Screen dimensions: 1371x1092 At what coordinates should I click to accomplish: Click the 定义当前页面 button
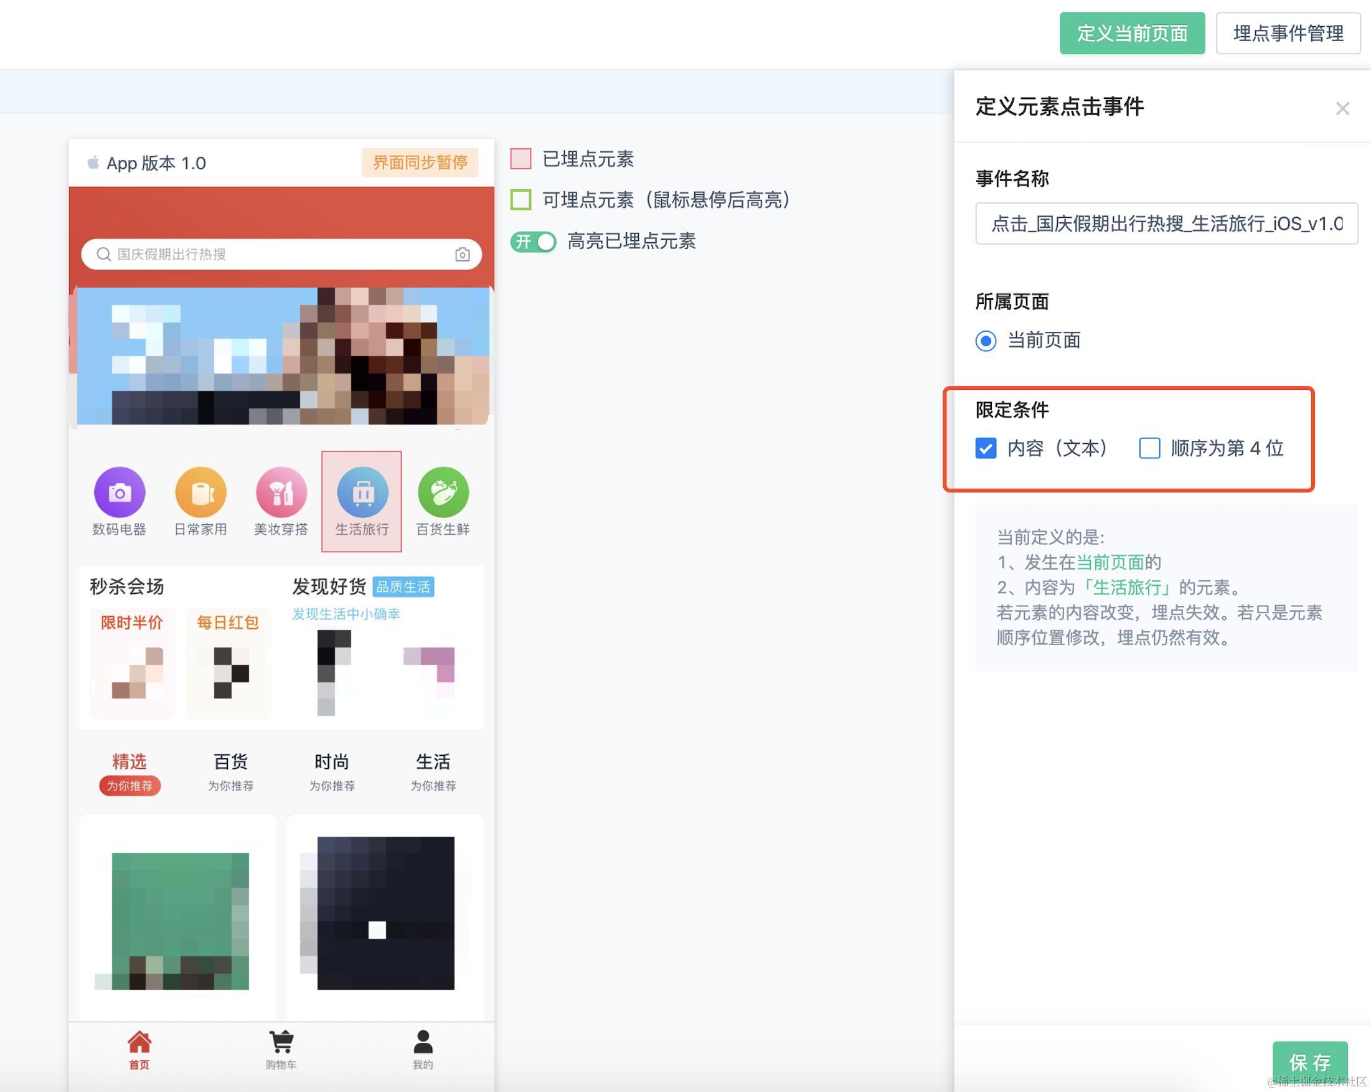coord(1132,33)
